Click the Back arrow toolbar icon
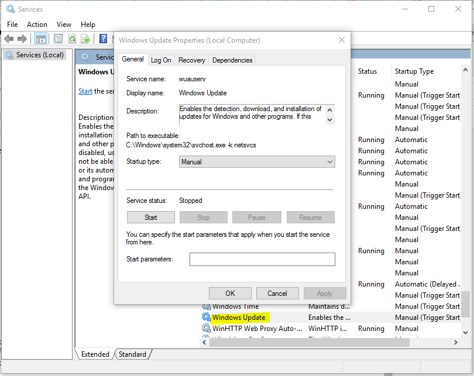The width and height of the screenshot is (474, 376). point(9,39)
